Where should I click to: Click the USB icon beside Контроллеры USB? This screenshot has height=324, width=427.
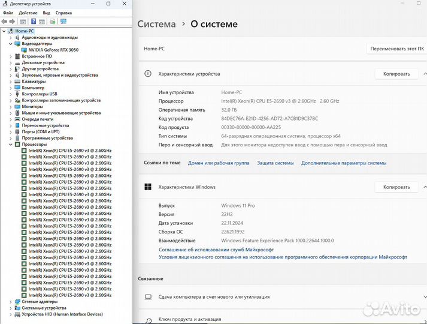(17, 94)
